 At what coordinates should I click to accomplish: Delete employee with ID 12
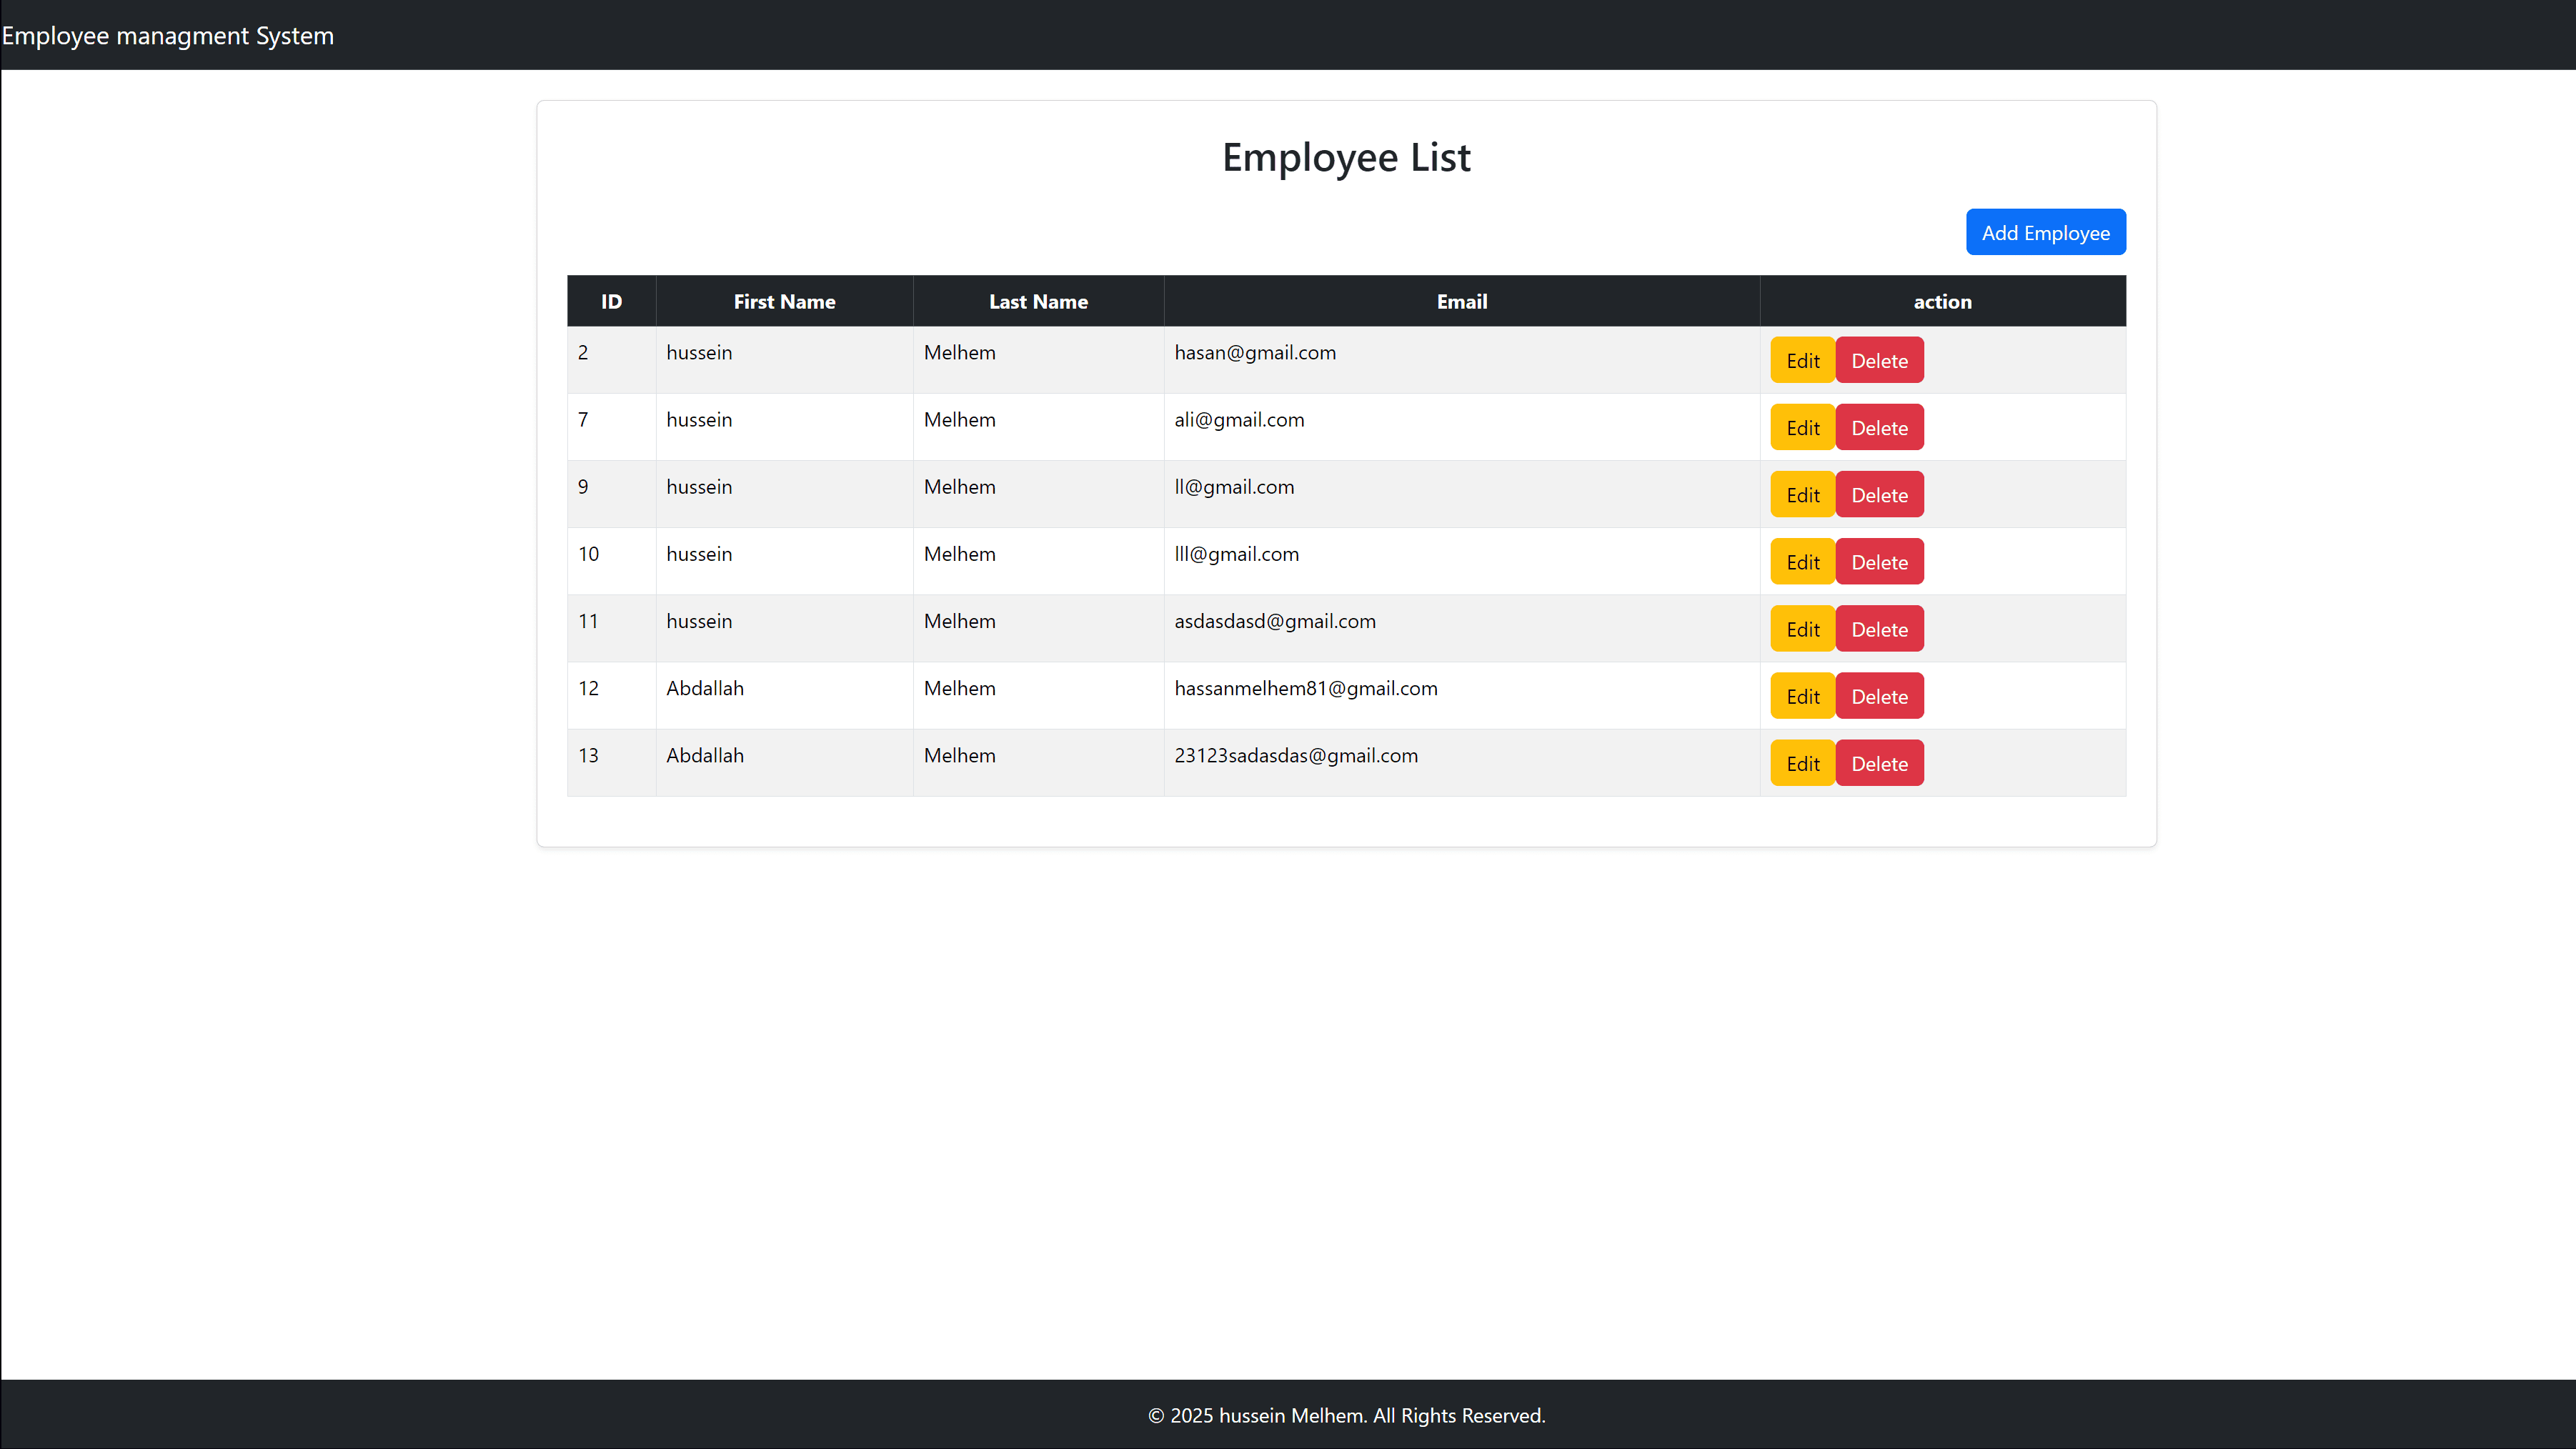point(1878,695)
